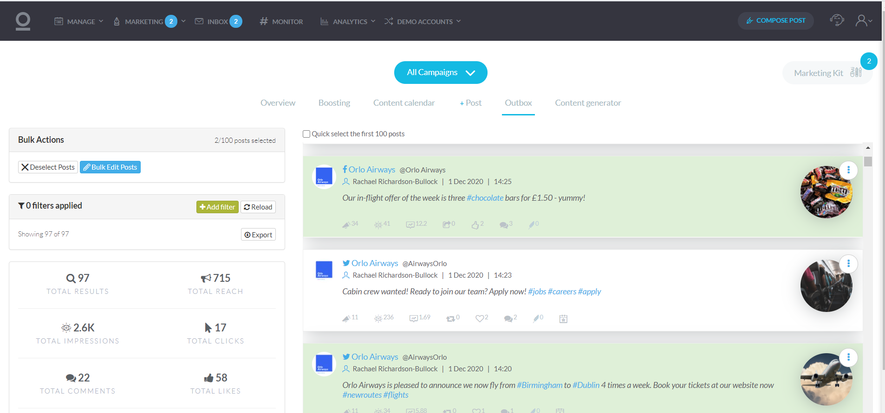Click the post list scrollbar up arrow
This screenshot has width=885, height=413.
coord(868,148)
